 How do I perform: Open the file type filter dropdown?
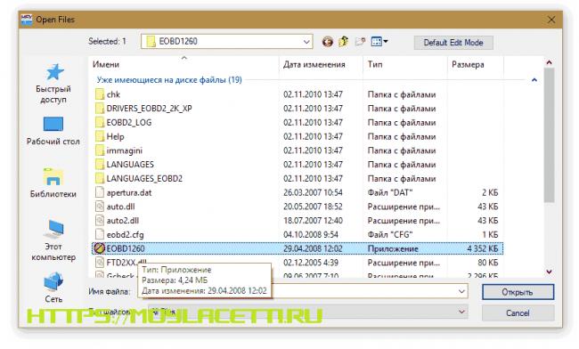tap(461, 312)
